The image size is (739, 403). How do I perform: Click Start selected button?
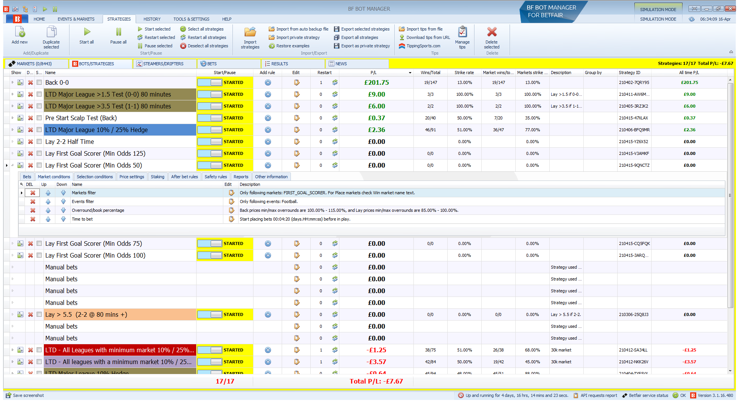click(154, 29)
